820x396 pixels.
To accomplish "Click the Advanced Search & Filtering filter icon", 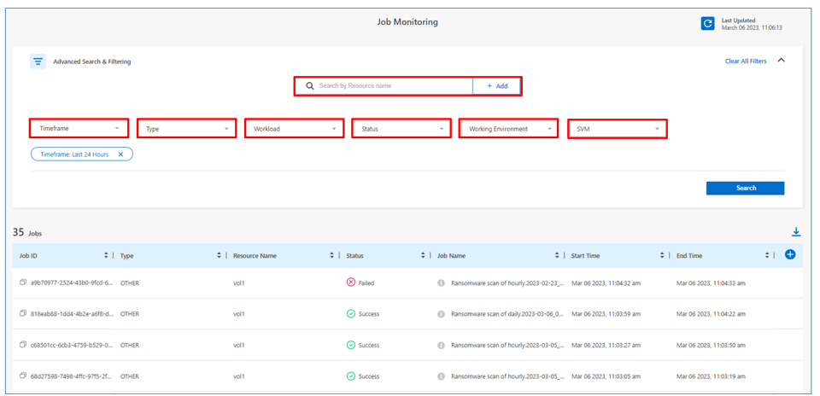I will point(38,61).
